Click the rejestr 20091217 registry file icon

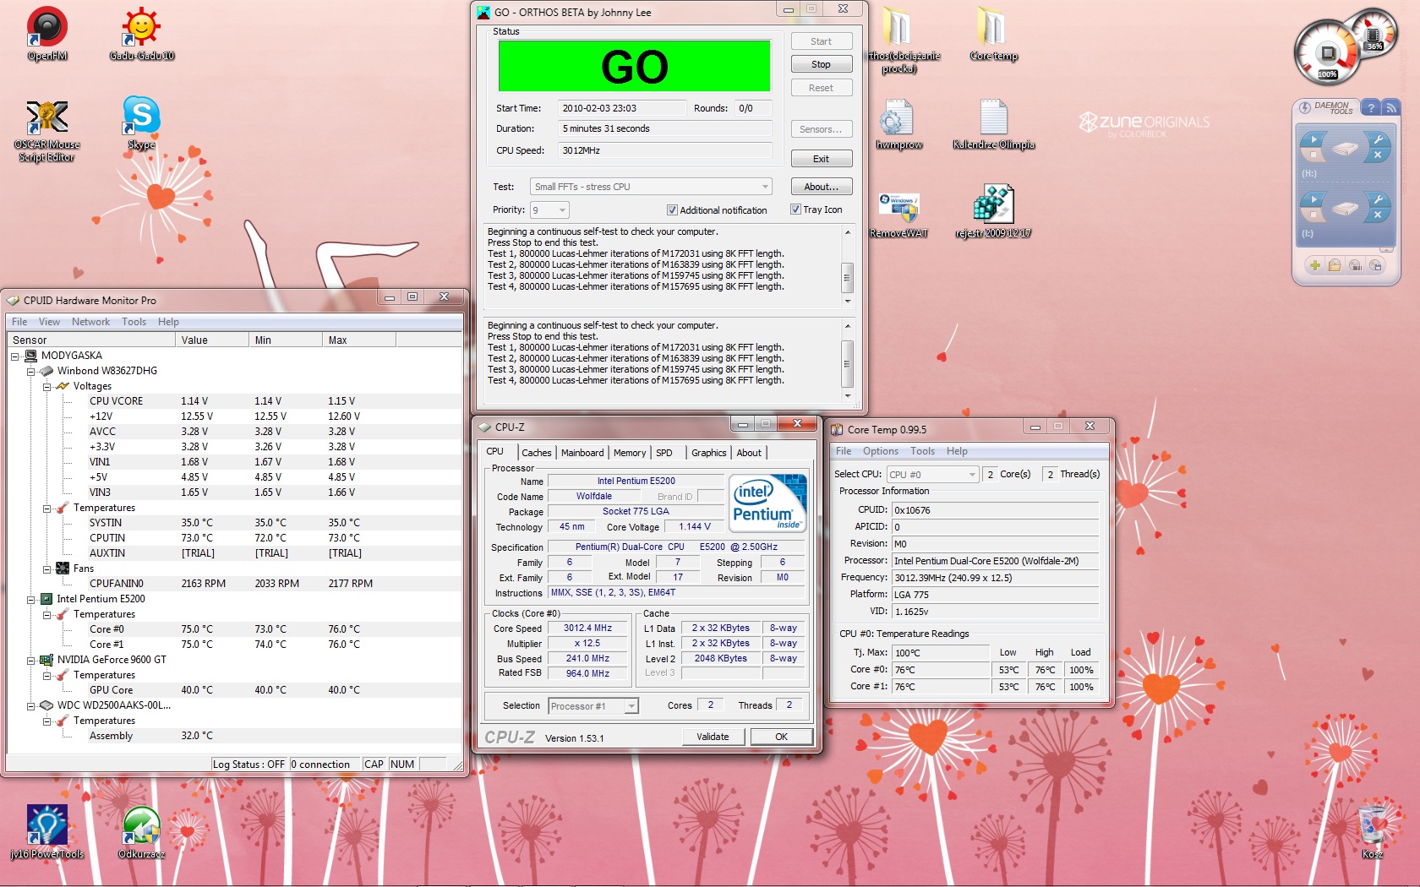[993, 211]
